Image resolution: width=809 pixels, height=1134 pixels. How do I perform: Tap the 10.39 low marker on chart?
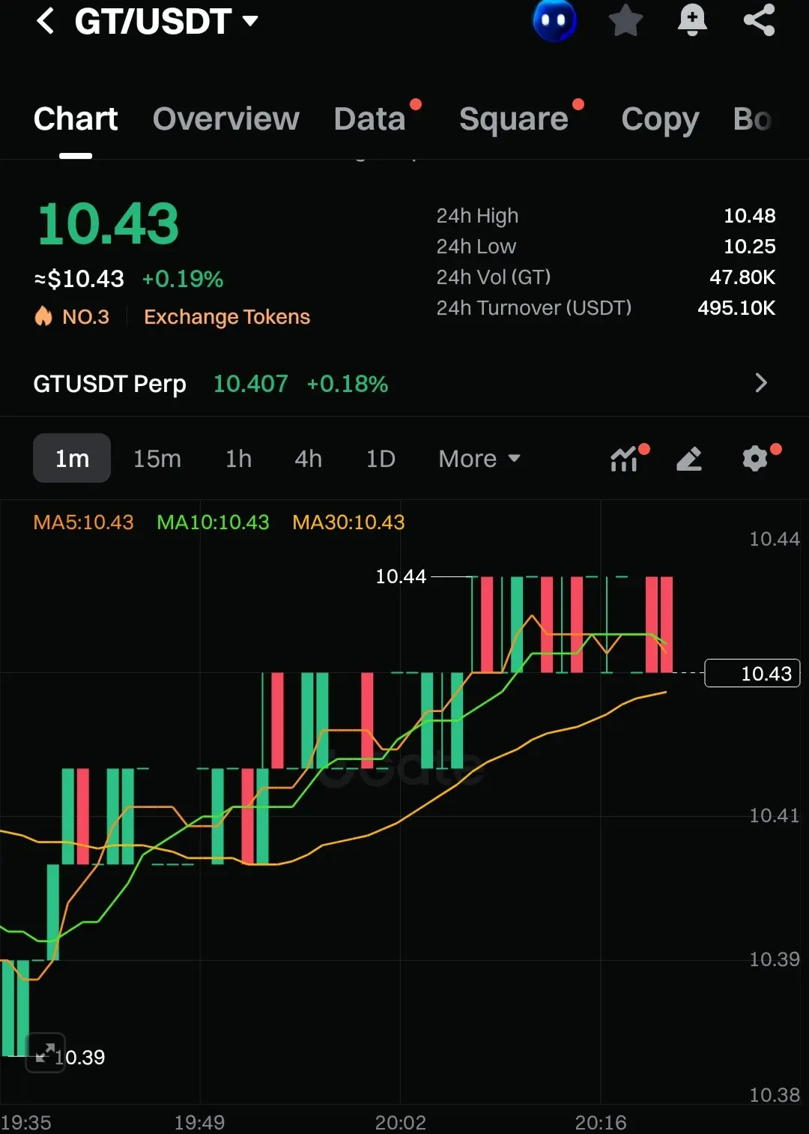point(81,1058)
